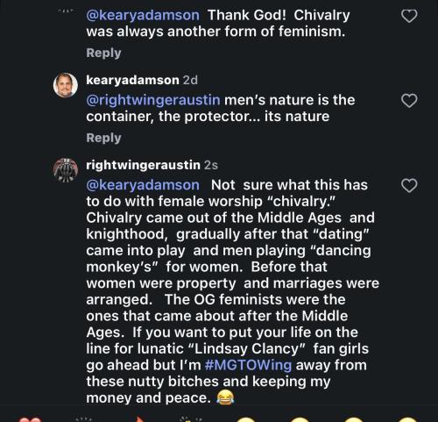The image size is (438, 422).
Task: Tap the @rightwingeraustin mention in kearyadamson's comment
Action: click(153, 100)
